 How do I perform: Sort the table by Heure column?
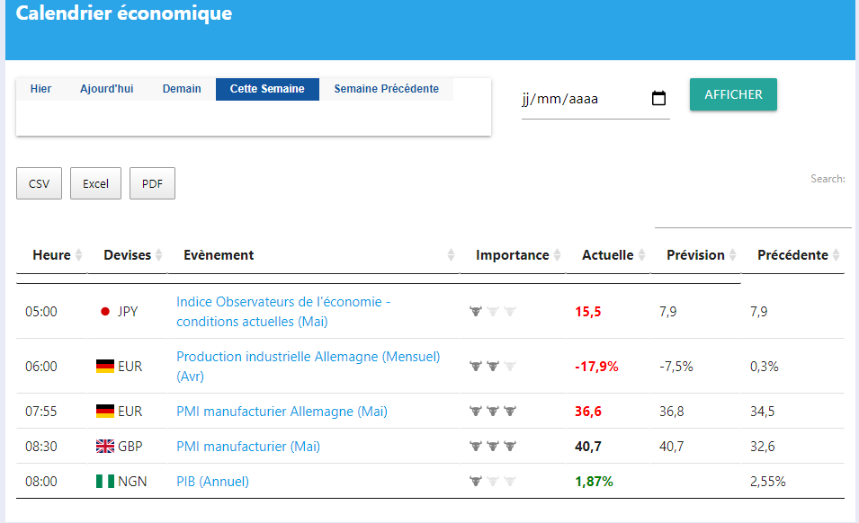click(x=51, y=255)
